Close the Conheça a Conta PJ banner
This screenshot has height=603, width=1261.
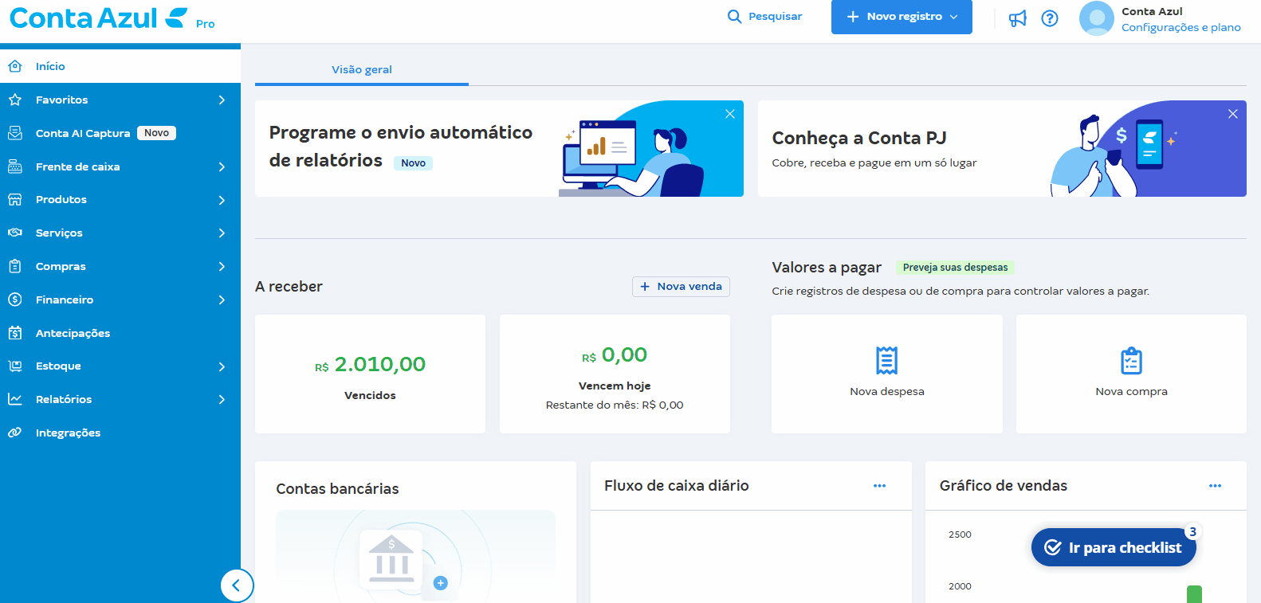click(x=1233, y=114)
